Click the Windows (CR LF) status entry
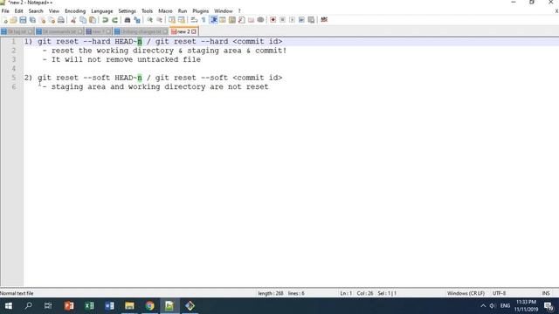The width and height of the screenshot is (559, 314). 466,293
